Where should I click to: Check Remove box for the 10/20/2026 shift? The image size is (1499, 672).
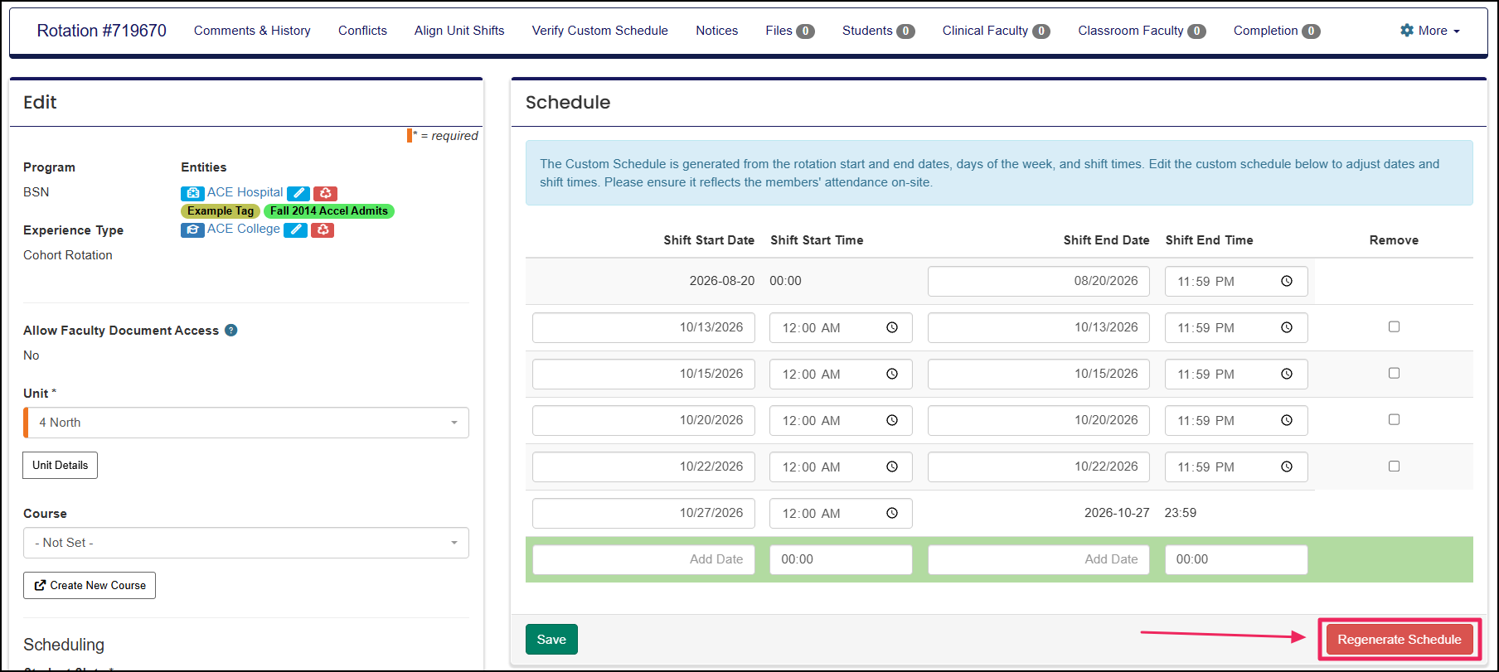pyautogui.click(x=1394, y=419)
